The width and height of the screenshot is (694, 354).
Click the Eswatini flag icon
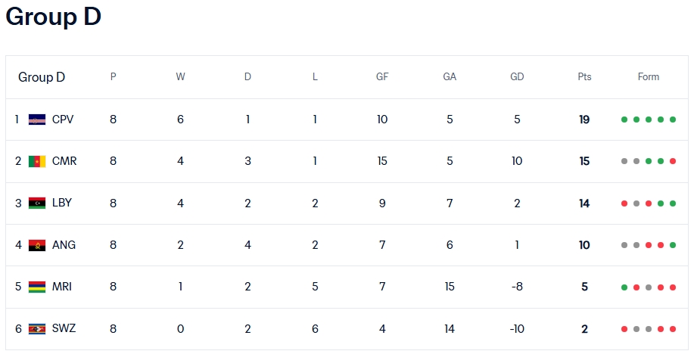37,329
